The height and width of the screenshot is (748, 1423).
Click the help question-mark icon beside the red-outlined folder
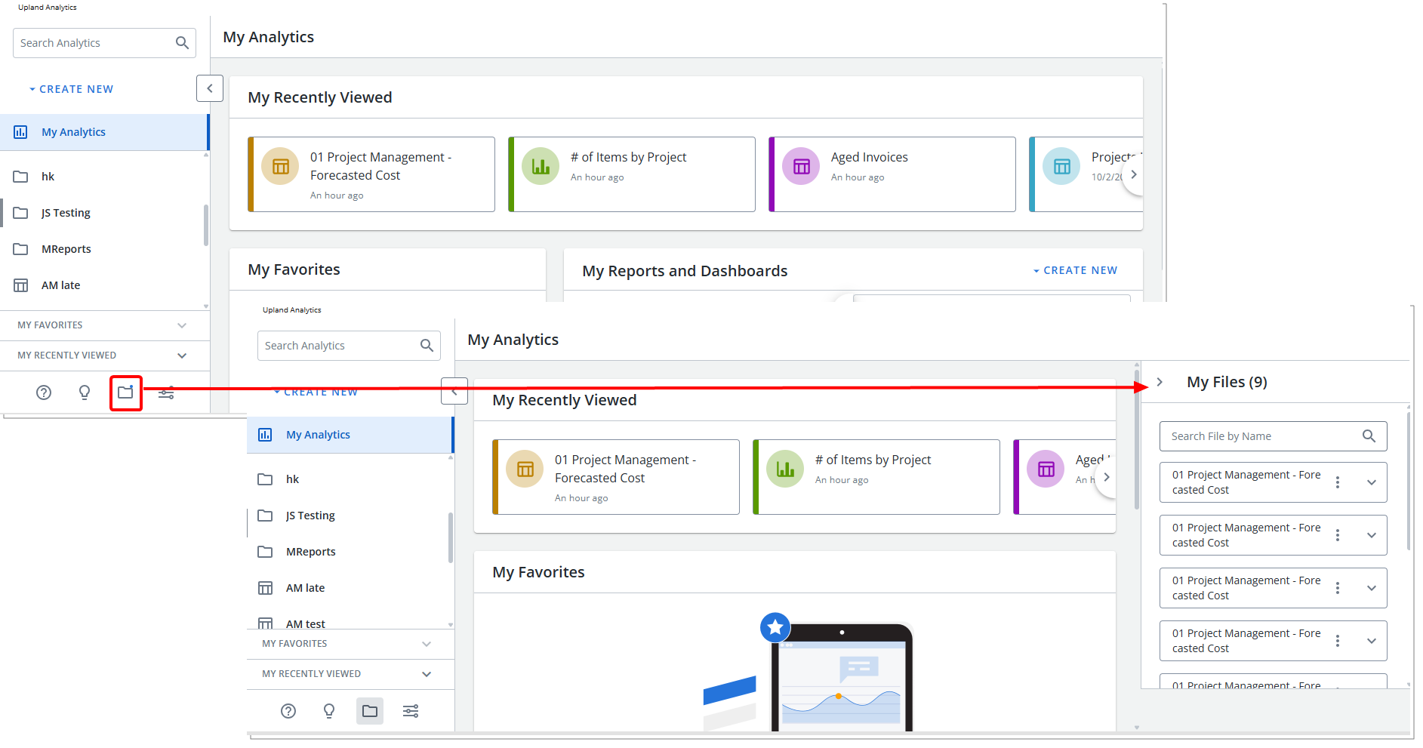[44, 392]
